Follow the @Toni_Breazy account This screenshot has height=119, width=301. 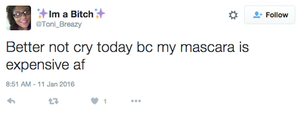click(x=270, y=15)
